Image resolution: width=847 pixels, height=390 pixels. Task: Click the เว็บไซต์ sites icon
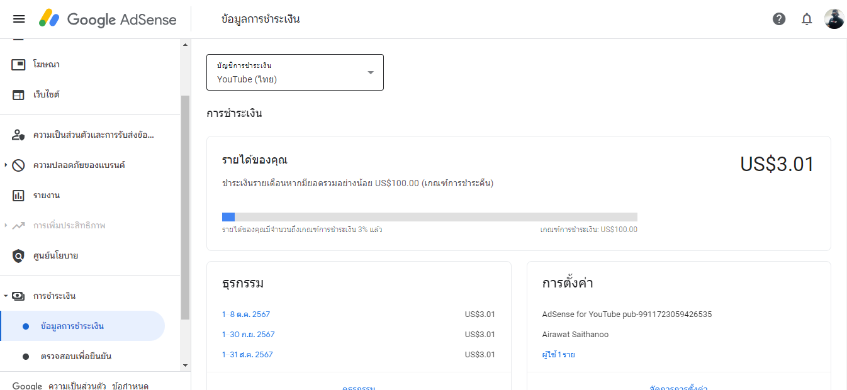(18, 94)
